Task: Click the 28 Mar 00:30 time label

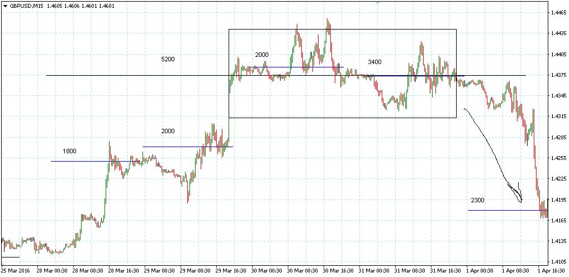Action: (x=51, y=270)
